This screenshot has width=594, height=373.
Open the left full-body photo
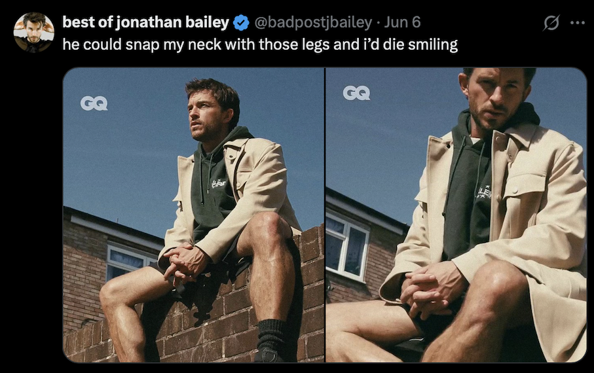pos(193,215)
